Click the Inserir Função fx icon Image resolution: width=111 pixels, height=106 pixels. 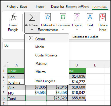pyautogui.click(x=13, y=17)
